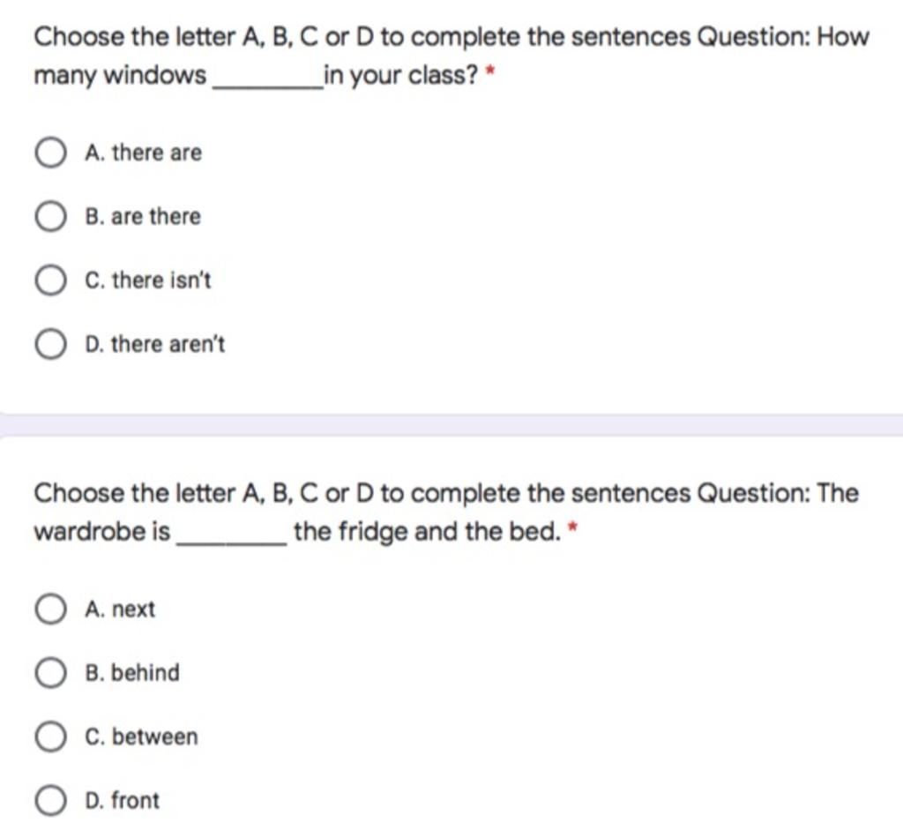Select radio button C. there isn't

(50, 280)
